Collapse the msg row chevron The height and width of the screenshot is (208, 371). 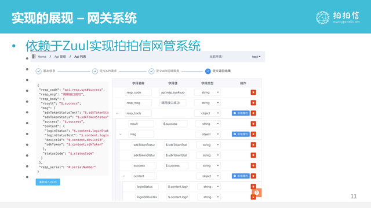pos(121,135)
